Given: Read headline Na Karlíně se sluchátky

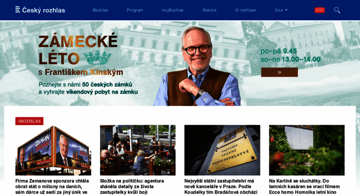Looking at the screenshot, I should click(304, 187).
